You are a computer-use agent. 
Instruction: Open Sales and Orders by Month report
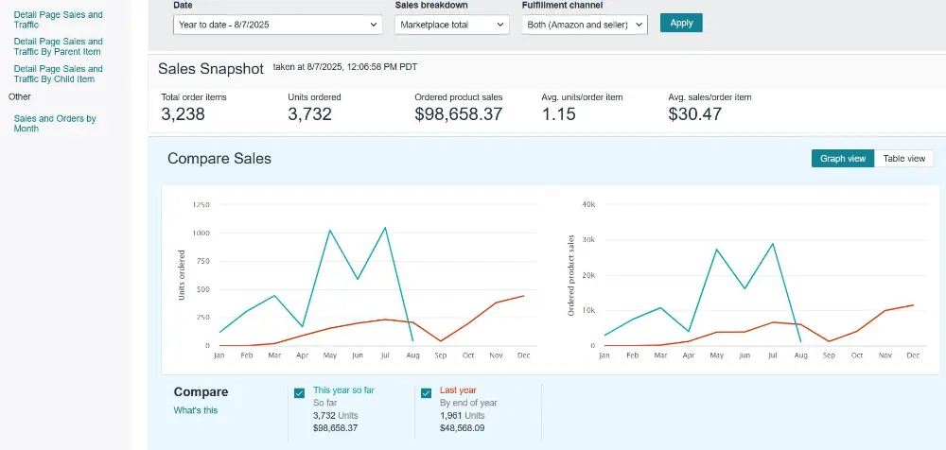pyautogui.click(x=55, y=124)
